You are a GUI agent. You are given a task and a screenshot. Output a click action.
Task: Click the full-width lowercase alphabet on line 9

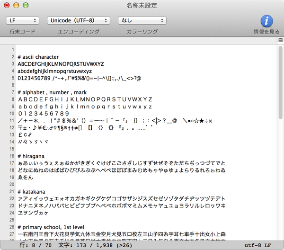tap(85, 107)
